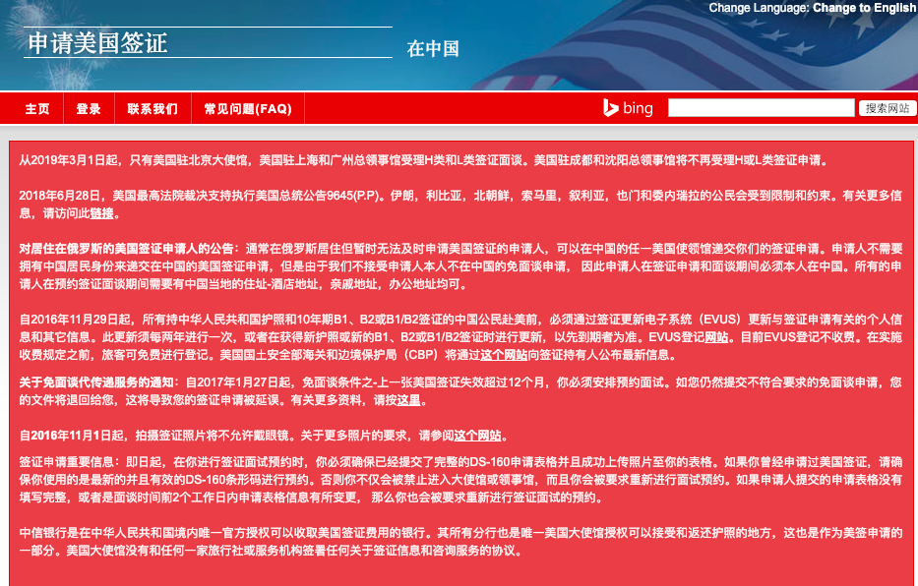Switch language via Change to English
918x586 pixels.
863,8
